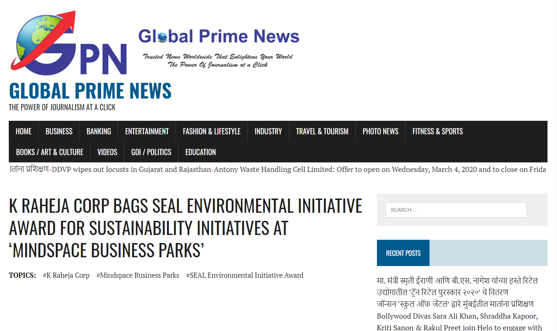This screenshot has width=557, height=331.
Task: Click the 'TOPICS:' label
Action: click(x=23, y=275)
